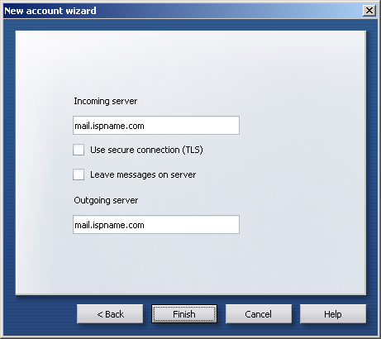Place cursor in incoming mail.ispname.com text
Viewport: 381px width, 339px height.
point(109,126)
